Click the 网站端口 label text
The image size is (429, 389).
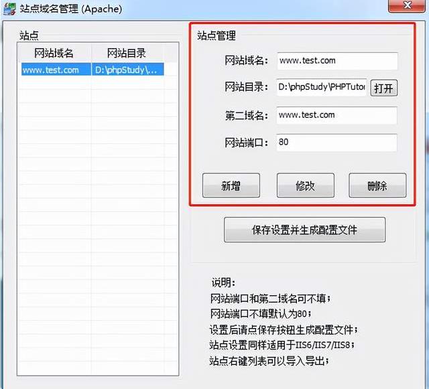point(246,143)
